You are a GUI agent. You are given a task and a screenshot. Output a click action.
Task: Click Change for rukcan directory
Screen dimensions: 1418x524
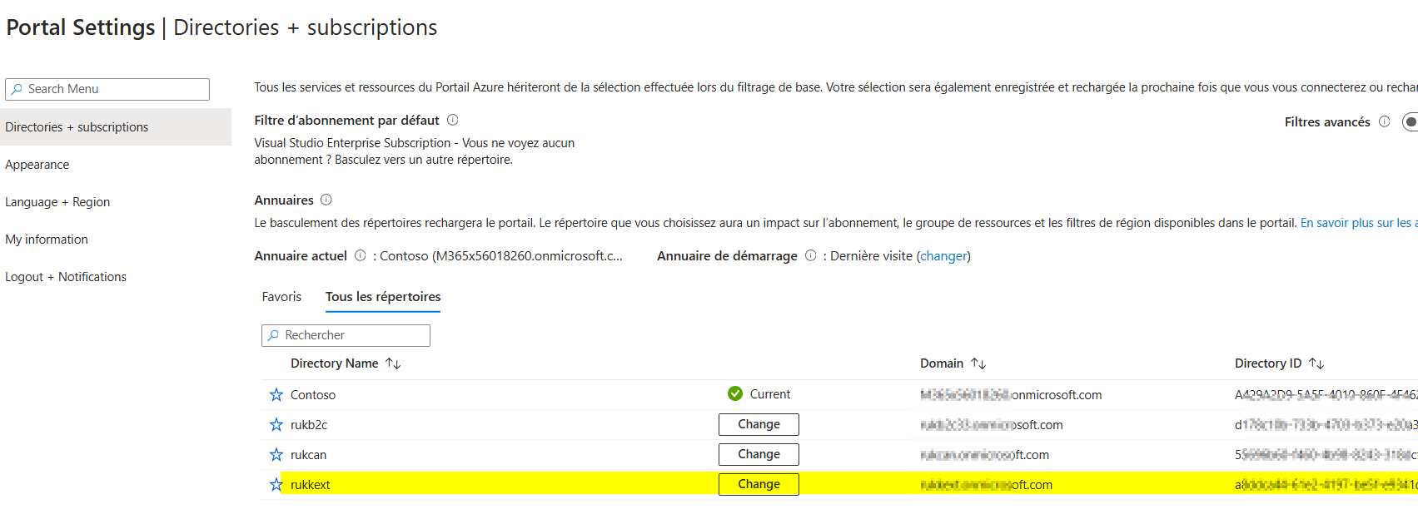tap(759, 454)
